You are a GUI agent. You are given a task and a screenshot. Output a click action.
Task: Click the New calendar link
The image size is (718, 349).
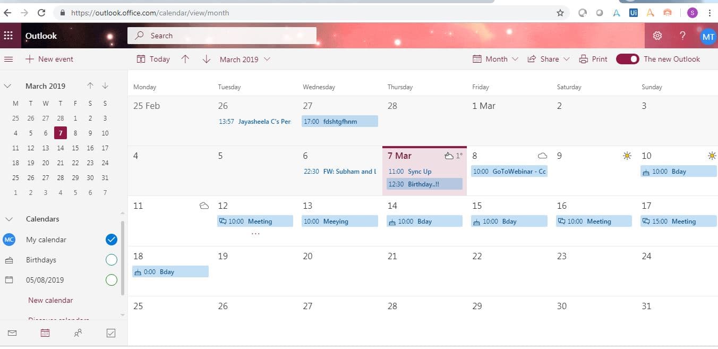tap(50, 300)
